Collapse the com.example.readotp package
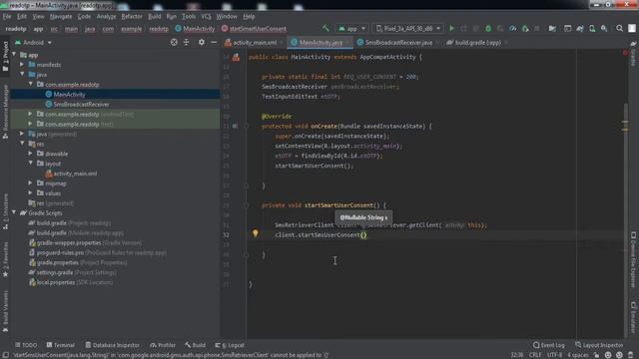639x359 pixels. click(x=31, y=84)
